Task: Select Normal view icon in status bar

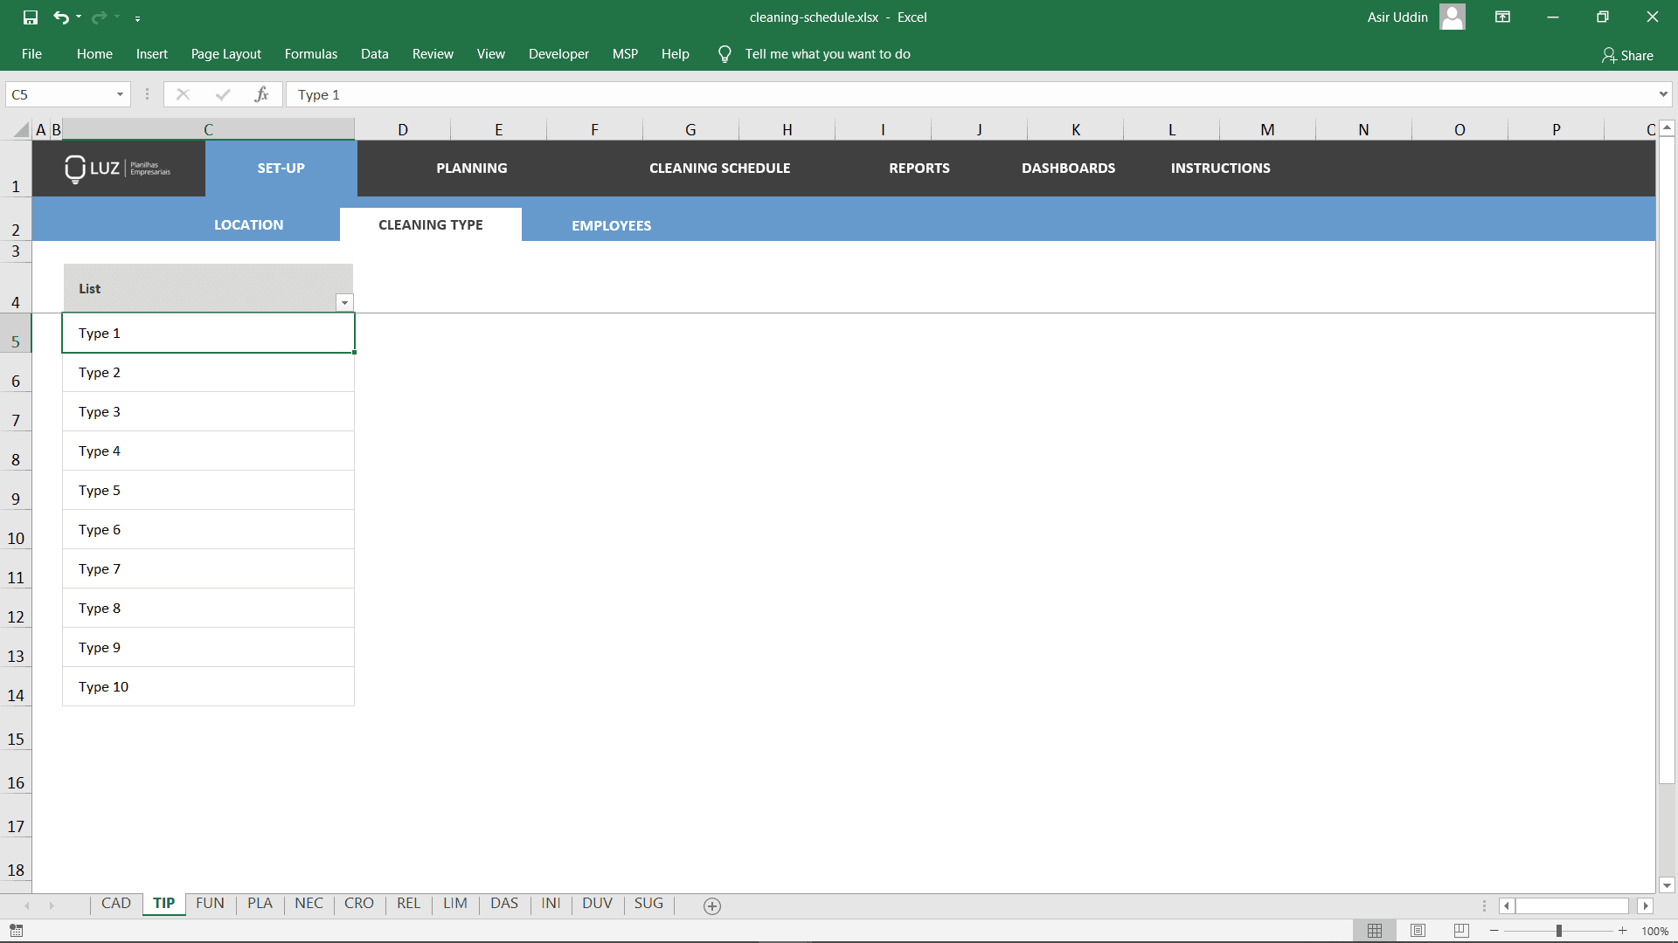Action: click(x=1375, y=931)
